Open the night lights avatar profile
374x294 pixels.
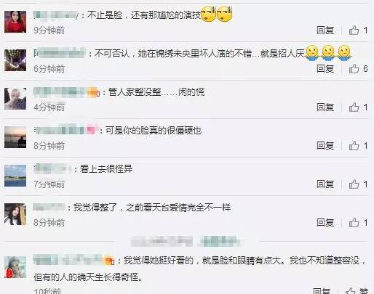(15, 60)
